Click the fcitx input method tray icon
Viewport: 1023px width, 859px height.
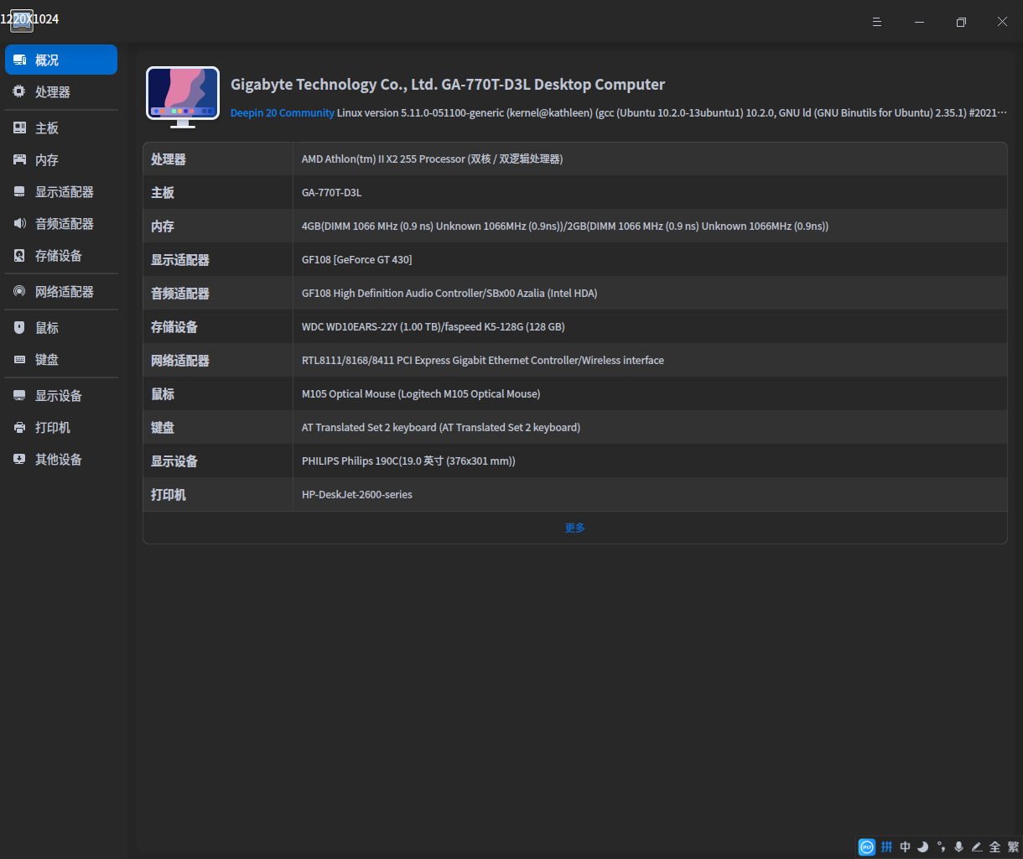pyautogui.click(x=866, y=846)
